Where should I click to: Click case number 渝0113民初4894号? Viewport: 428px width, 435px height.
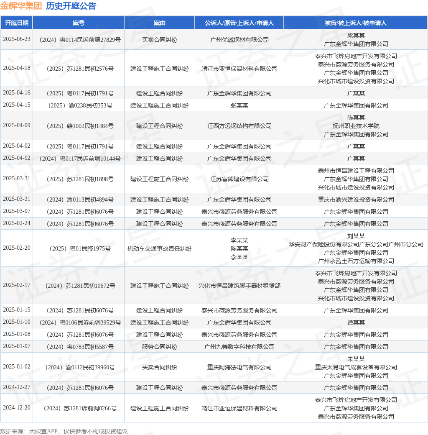click(x=80, y=200)
